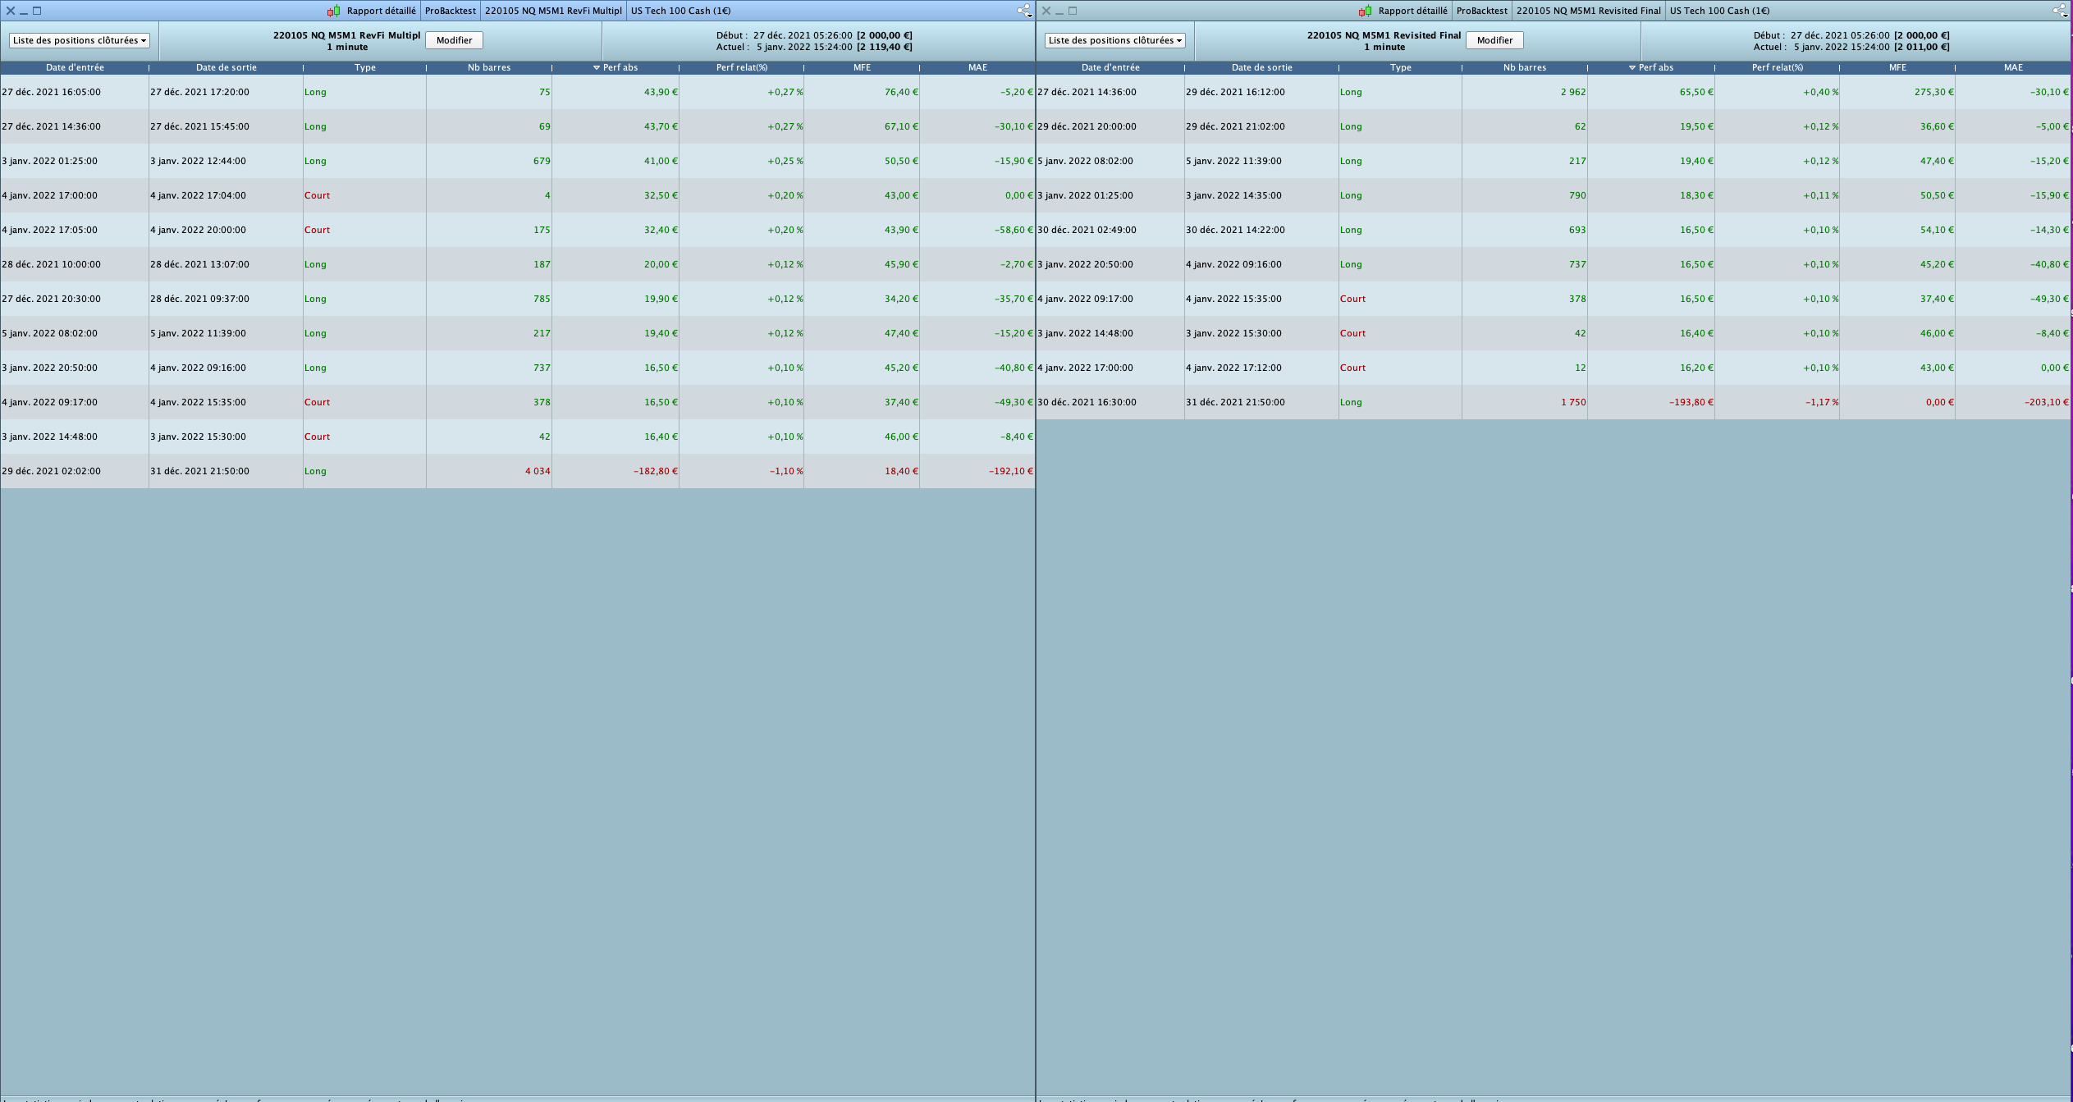The width and height of the screenshot is (2073, 1102).
Task: Click share icon in RevFi Multipl window
Action: [x=1023, y=11]
